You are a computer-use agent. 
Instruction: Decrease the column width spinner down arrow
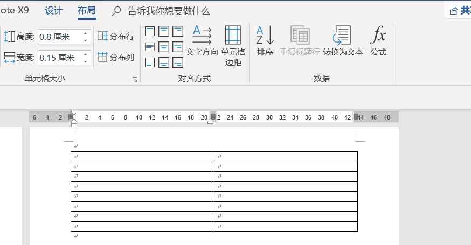86,61
